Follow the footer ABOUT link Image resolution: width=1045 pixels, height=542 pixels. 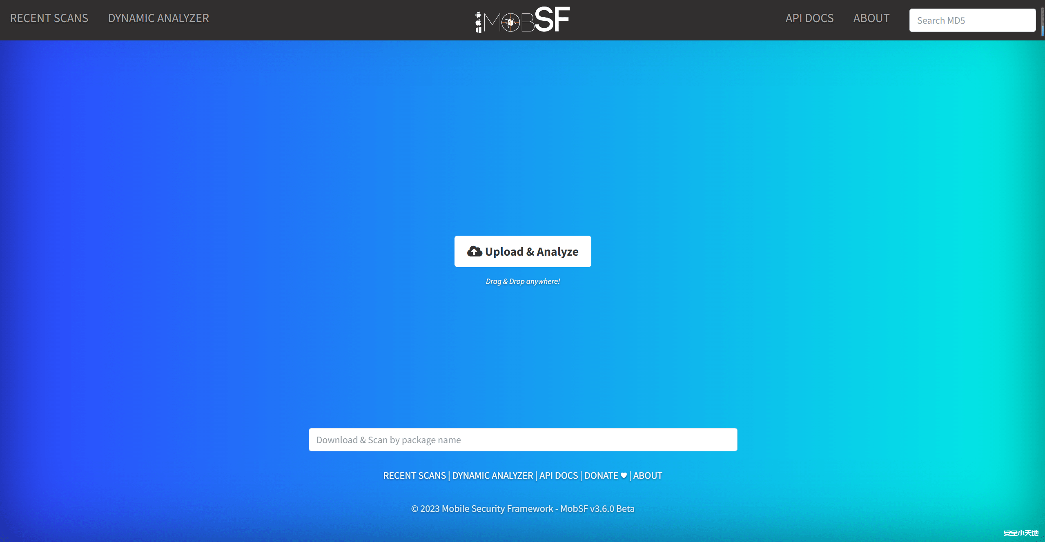tap(648, 475)
